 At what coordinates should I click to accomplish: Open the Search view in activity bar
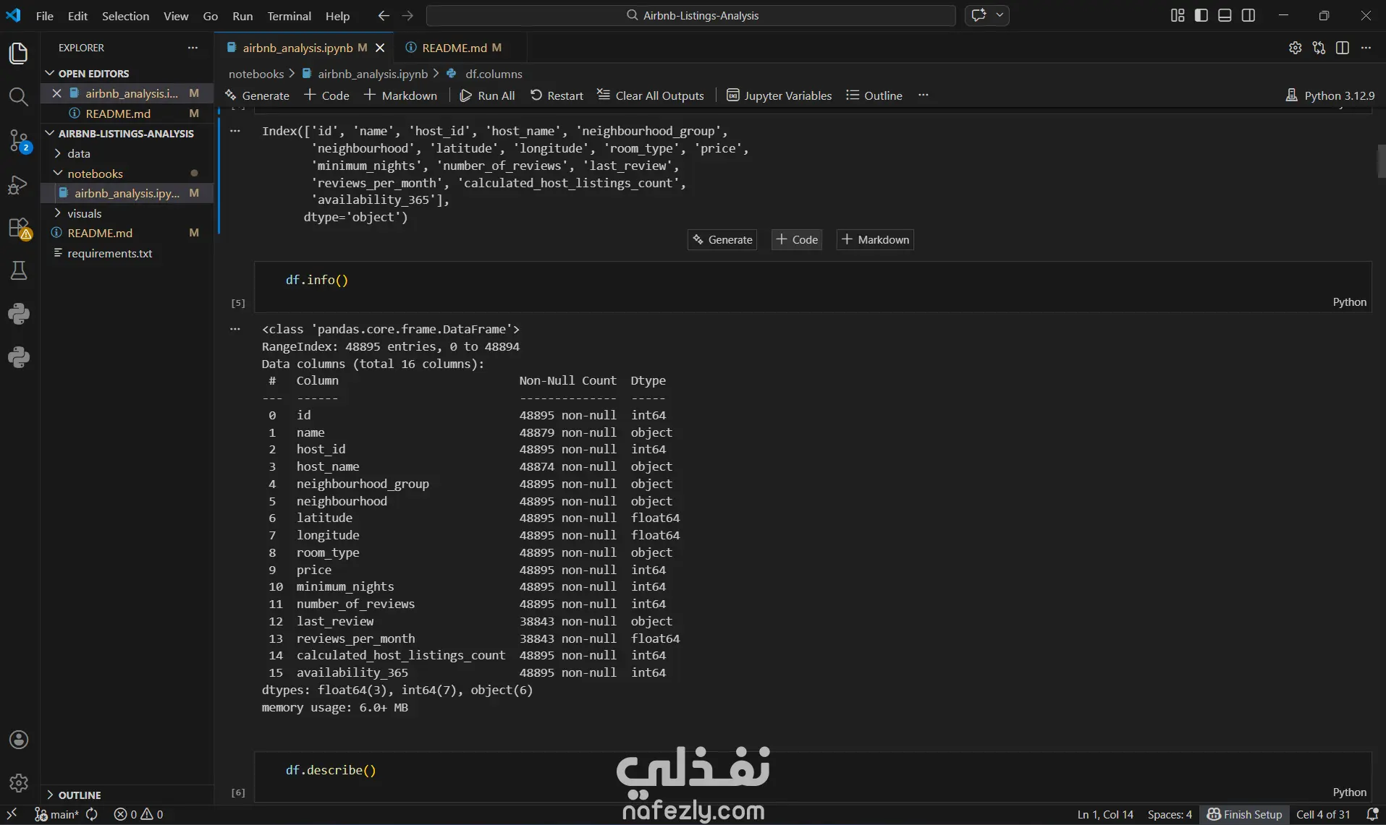(19, 97)
